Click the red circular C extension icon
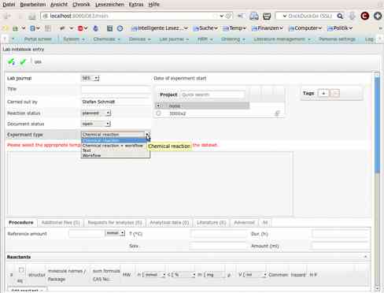 tap(365, 16)
